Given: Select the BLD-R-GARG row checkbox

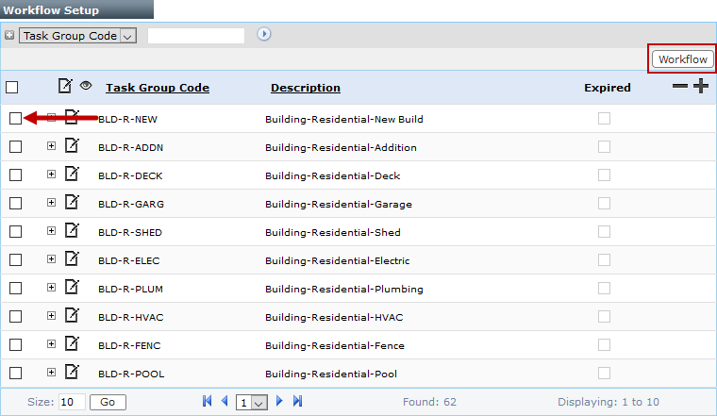Looking at the screenshot, I should tap(15, 203).
